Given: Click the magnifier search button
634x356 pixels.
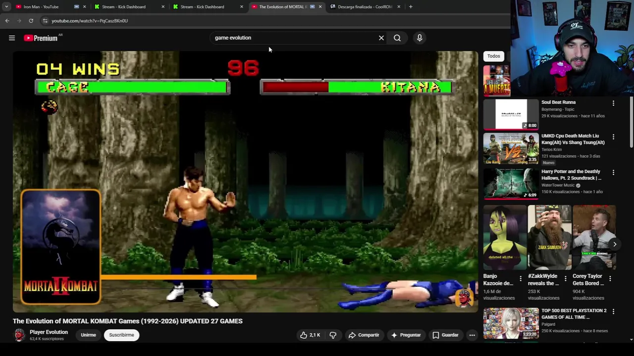Looking at the screenshot, I should click(397, 38).
